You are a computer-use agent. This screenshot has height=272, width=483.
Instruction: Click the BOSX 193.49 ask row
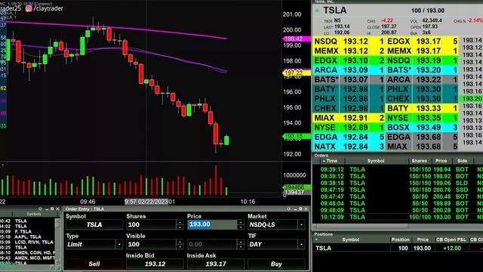422,128
